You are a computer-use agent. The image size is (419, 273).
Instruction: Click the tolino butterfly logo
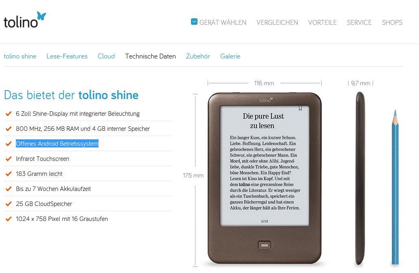pyautogui.click(x=25, y=20)
